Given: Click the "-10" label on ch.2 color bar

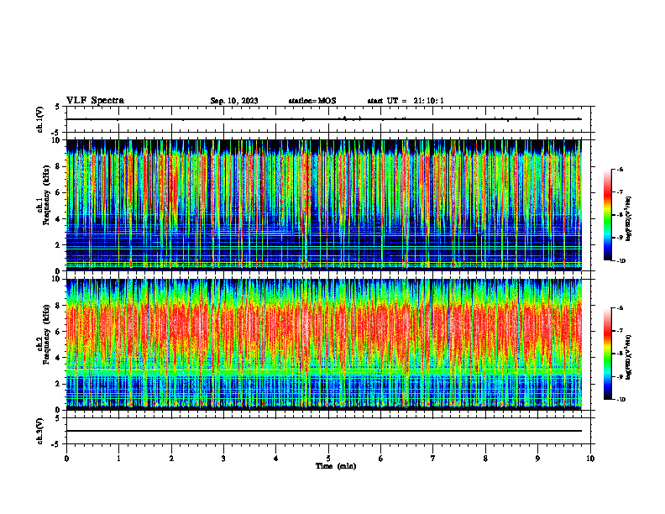Looking at the screenshot, I should point(621,400).
